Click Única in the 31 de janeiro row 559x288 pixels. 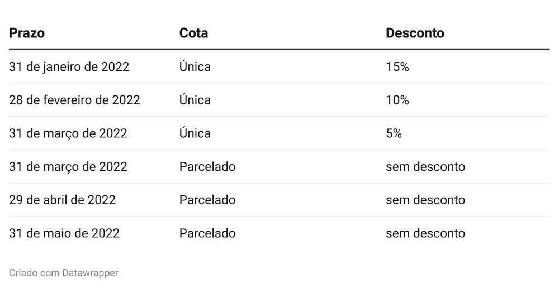[195, 67]
